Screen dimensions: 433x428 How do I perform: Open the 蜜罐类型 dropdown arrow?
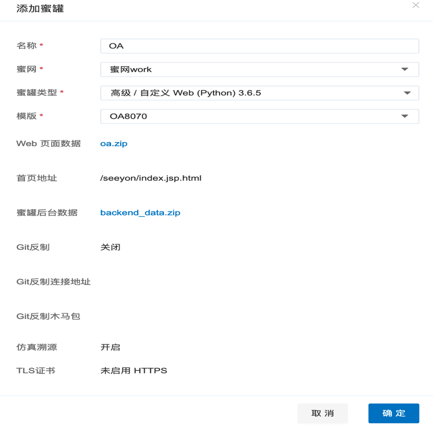pyautogui.click(x=407, y=93)
